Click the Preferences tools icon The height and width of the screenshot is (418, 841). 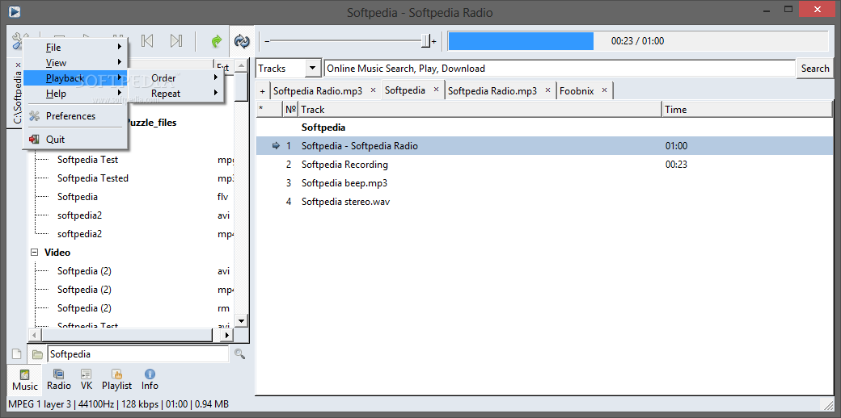(x=35, y=116)
